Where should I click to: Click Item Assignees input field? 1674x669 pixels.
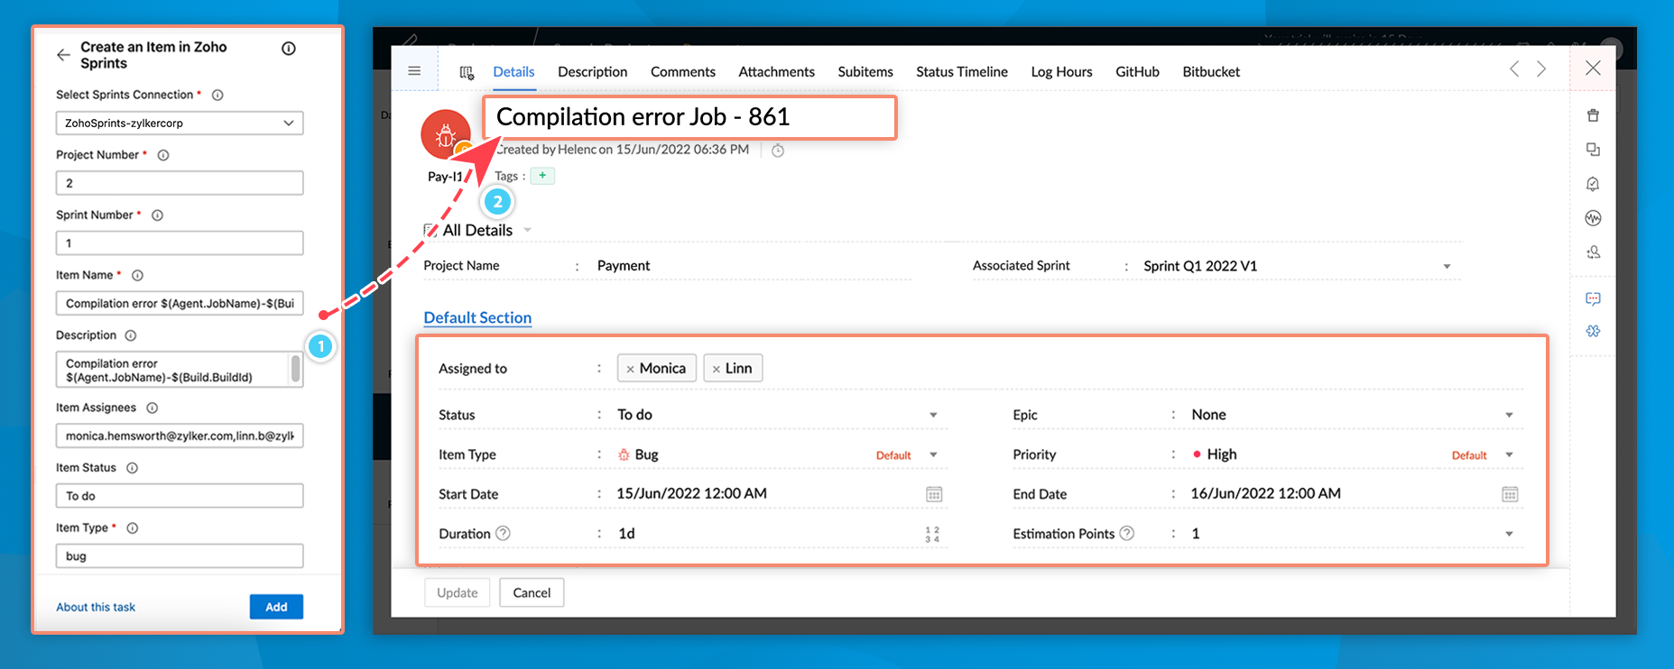point(180,436)
